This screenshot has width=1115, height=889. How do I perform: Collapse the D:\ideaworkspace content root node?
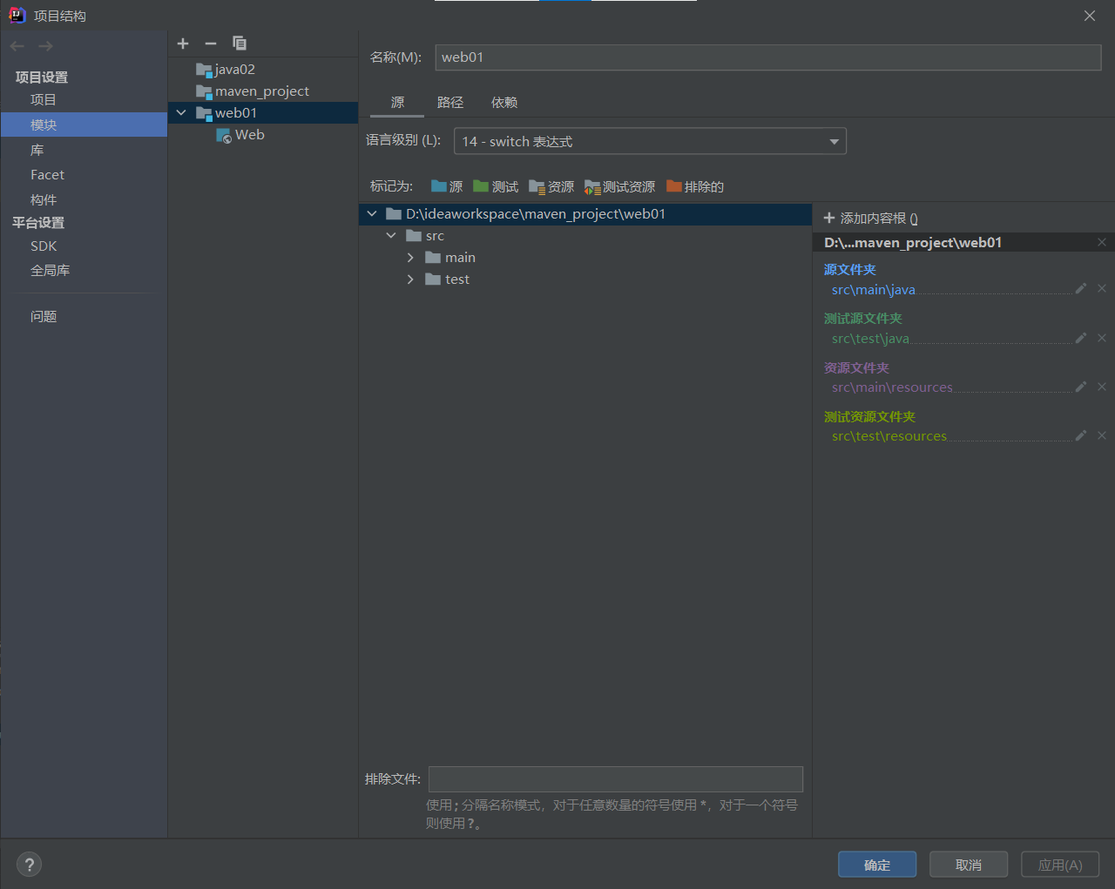click(372, 214)
